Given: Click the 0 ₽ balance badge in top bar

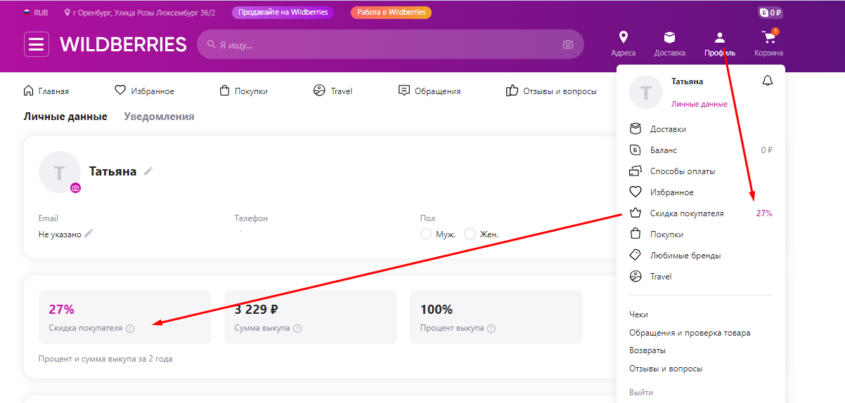Looking at the screenshot, I should [x=770, y=13].
